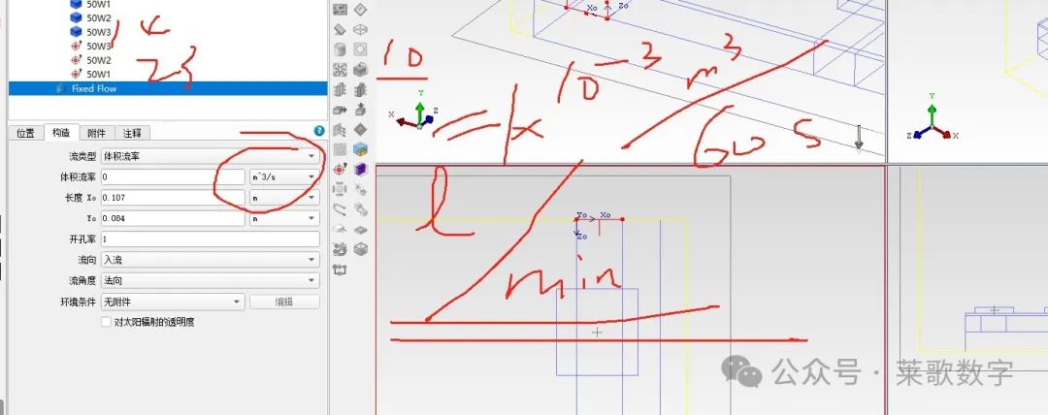Select the red monitor point palette icon

[340, 169]
